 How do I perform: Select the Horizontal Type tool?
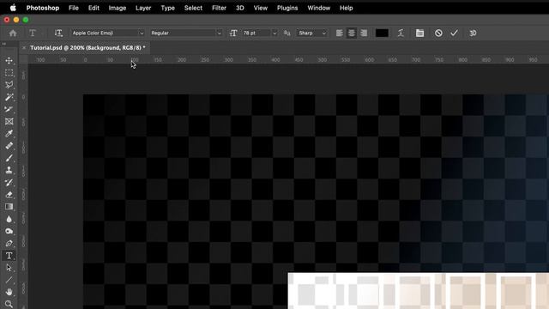tap(9, 256)
